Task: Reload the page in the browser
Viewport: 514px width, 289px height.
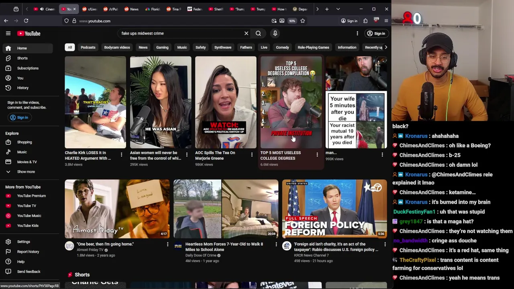Action: click(26, 21)
